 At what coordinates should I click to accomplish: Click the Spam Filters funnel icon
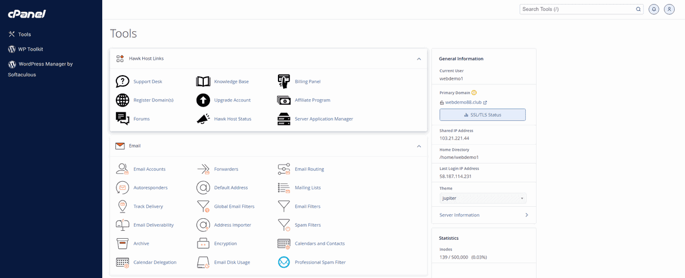[x=284, y=225]
